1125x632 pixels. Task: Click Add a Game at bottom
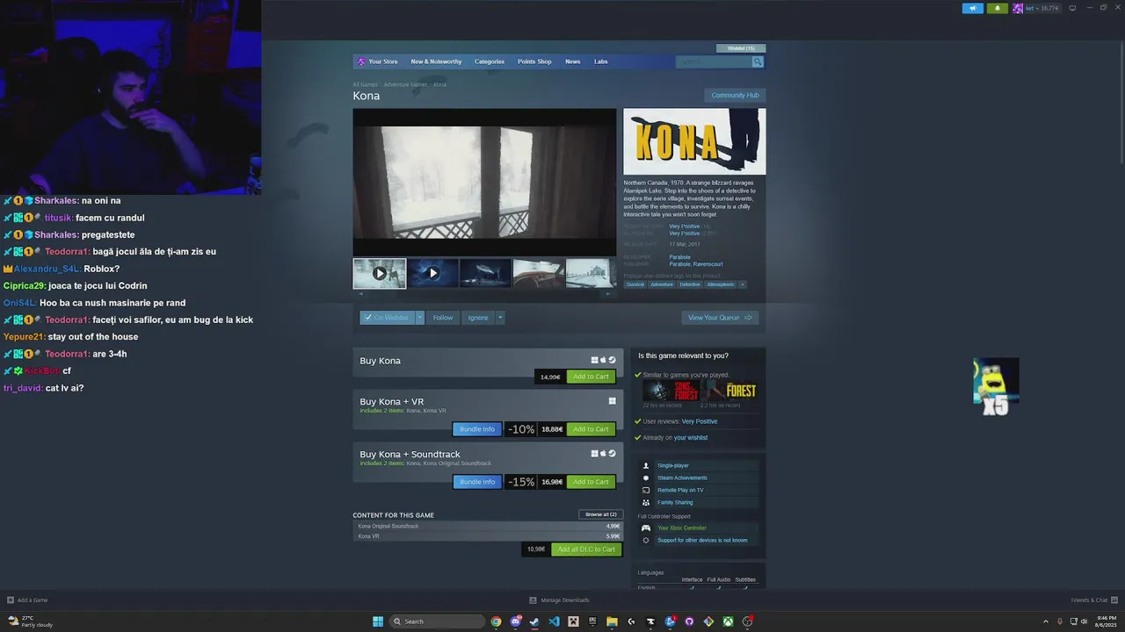coord(27,600)
